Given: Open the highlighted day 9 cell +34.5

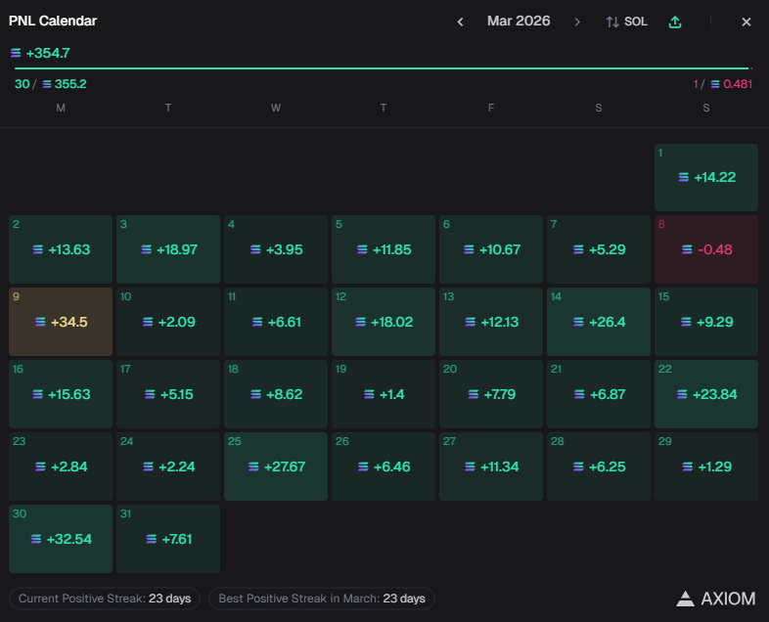Looking at the screenshot, I should [x=61, y=322].
